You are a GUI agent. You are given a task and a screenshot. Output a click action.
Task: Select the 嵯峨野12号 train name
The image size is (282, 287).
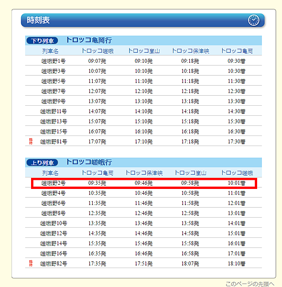tap(54, 233)
